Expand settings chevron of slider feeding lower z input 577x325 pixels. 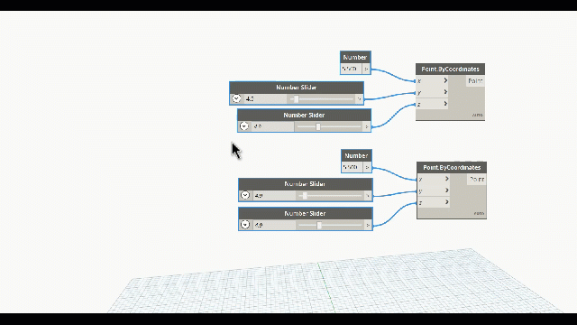pos(245,225)
